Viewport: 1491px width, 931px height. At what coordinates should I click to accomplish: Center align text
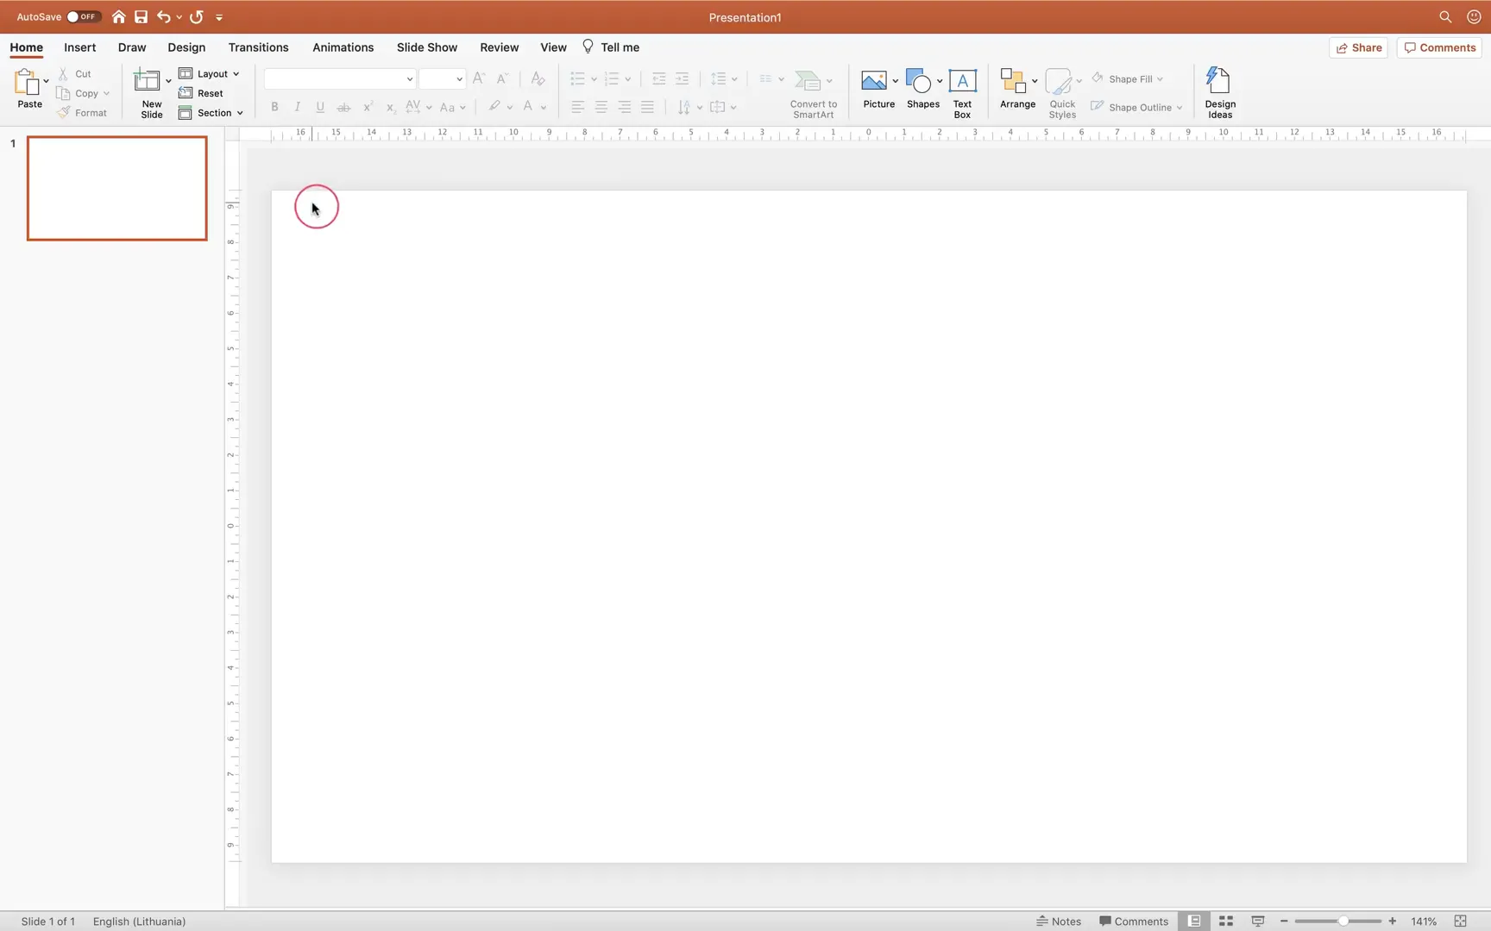coord(601,107)
